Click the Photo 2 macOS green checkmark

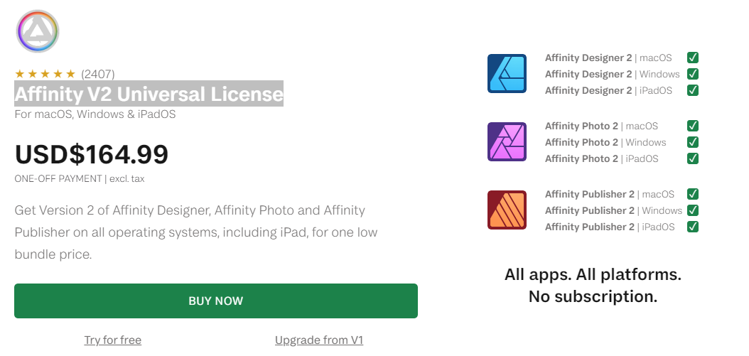click(693, 126)
